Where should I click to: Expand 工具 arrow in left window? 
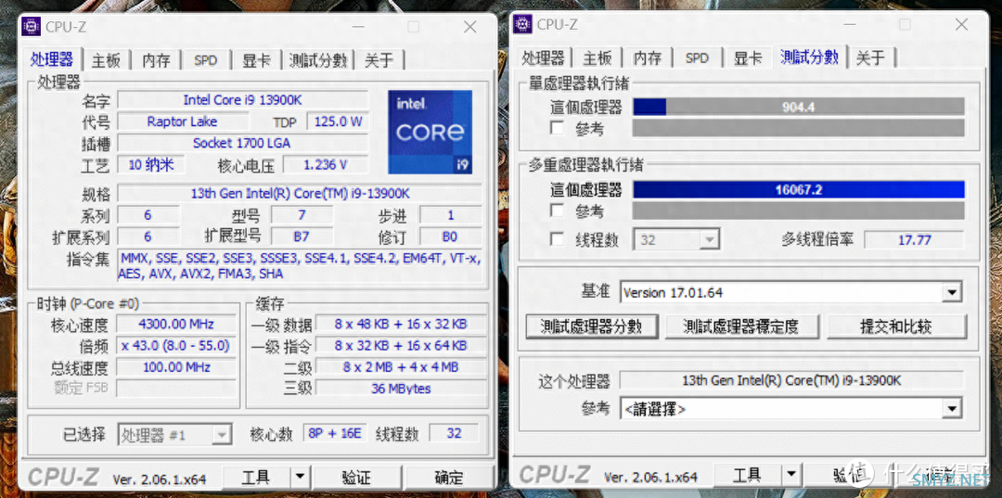(300, 477)
